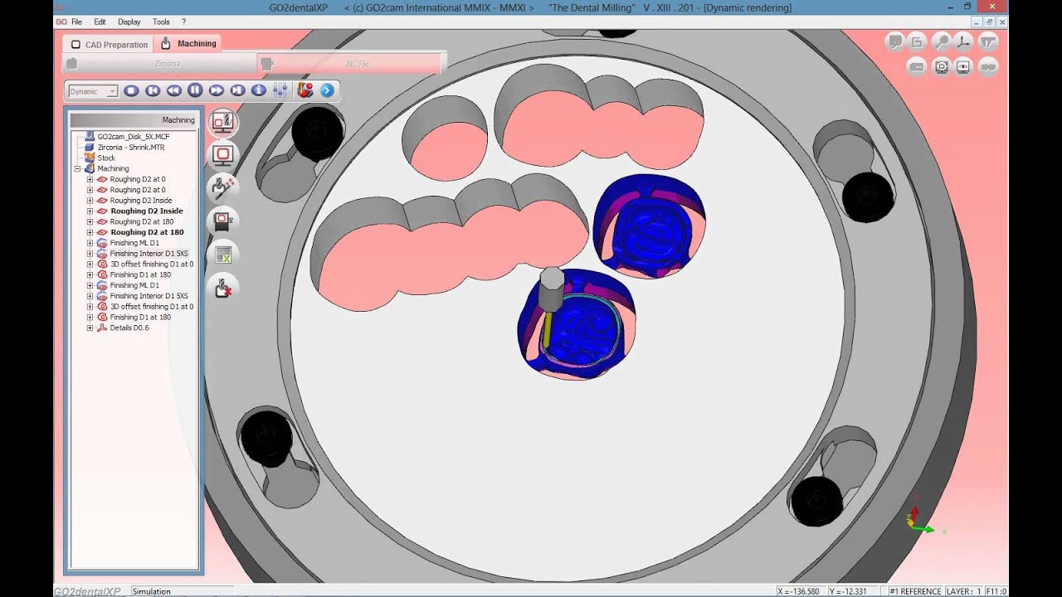Click the Machining panel header
The image size is (1062, 597).
(134, 120)
